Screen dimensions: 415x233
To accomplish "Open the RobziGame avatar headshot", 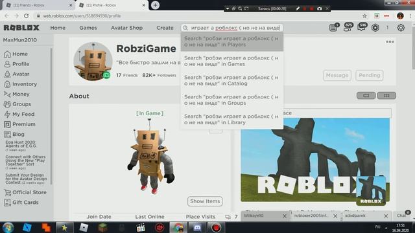I will coord(93,61).
